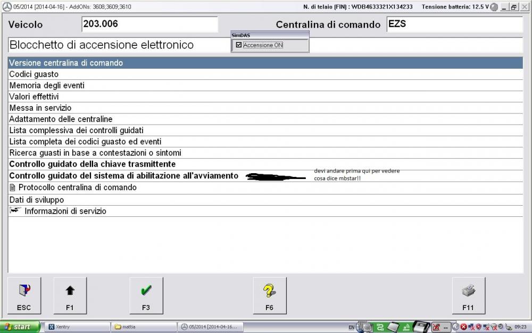The height and width of the screenshot is (333, 532).
Task: Click the Veicolo 203.006 field
Action: pyautogui.click(x=149, y=25)
